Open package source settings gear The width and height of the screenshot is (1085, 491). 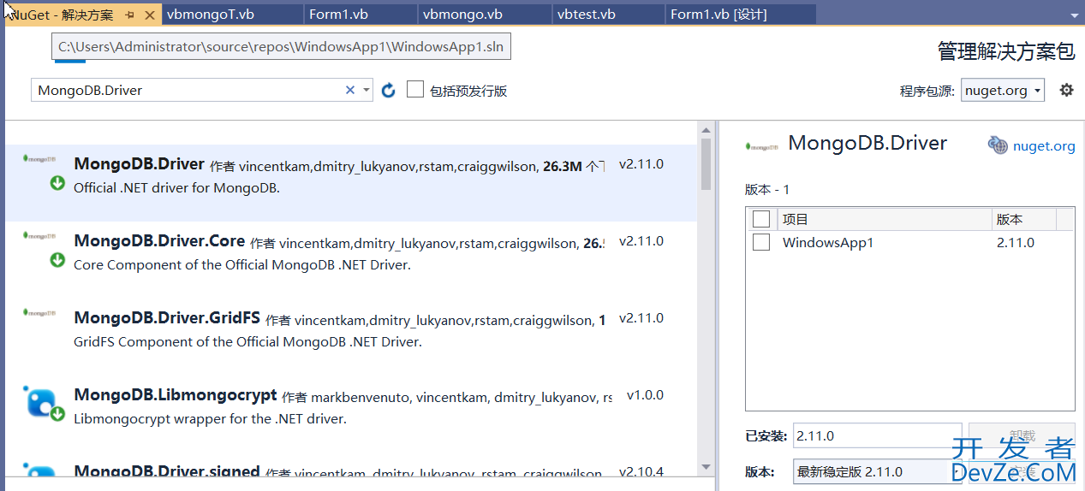point(1066,90)
